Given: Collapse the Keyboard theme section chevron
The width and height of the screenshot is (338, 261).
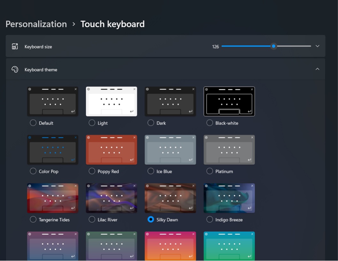Looking at the screenshot, I should point(317,69).
